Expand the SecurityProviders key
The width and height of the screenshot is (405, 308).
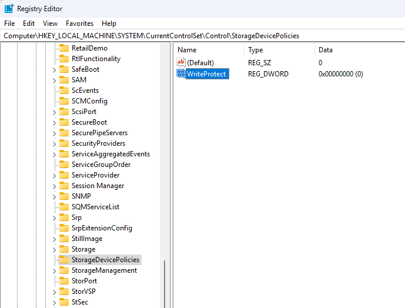pos(54,143)
